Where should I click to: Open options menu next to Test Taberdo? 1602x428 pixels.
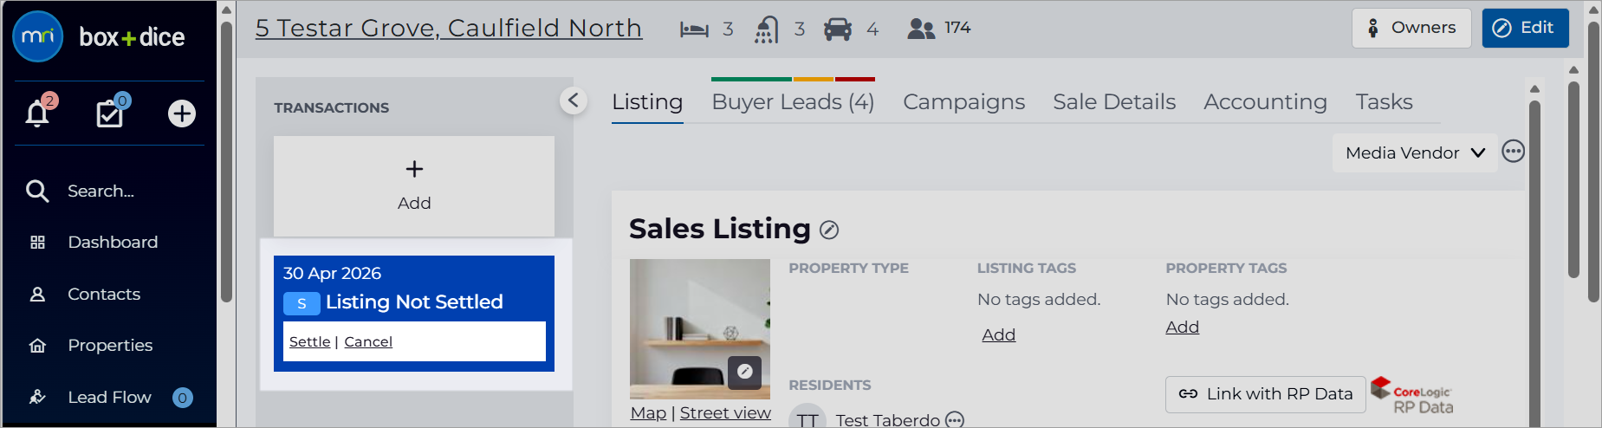click(955, 420)
